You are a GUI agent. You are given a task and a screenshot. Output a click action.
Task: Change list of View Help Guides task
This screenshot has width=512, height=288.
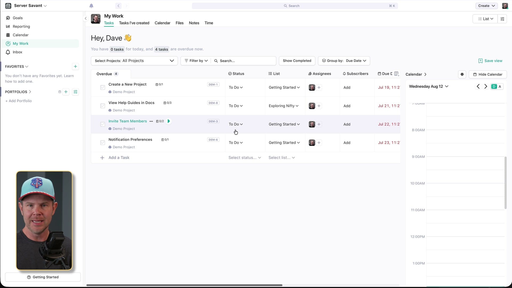[283, 106]
